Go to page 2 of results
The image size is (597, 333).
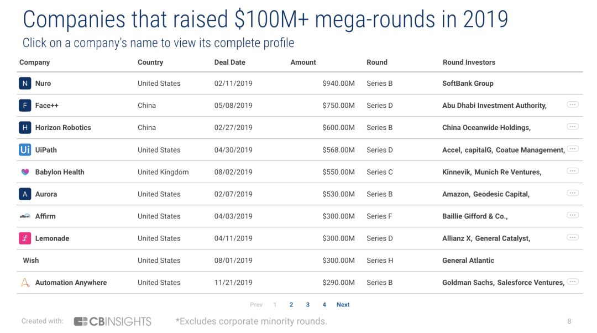point(291,305)
